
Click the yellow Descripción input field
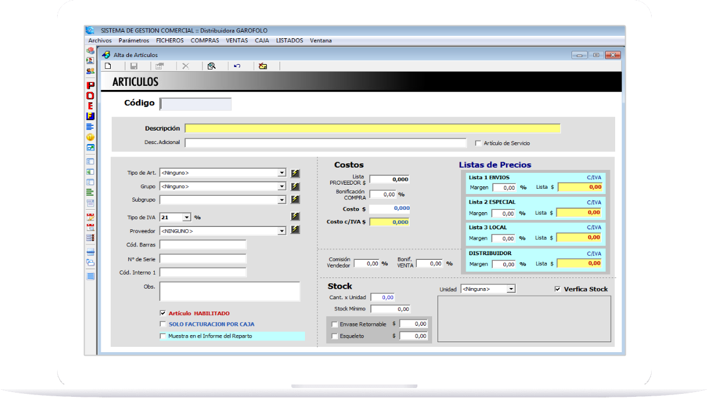[372, 128]
